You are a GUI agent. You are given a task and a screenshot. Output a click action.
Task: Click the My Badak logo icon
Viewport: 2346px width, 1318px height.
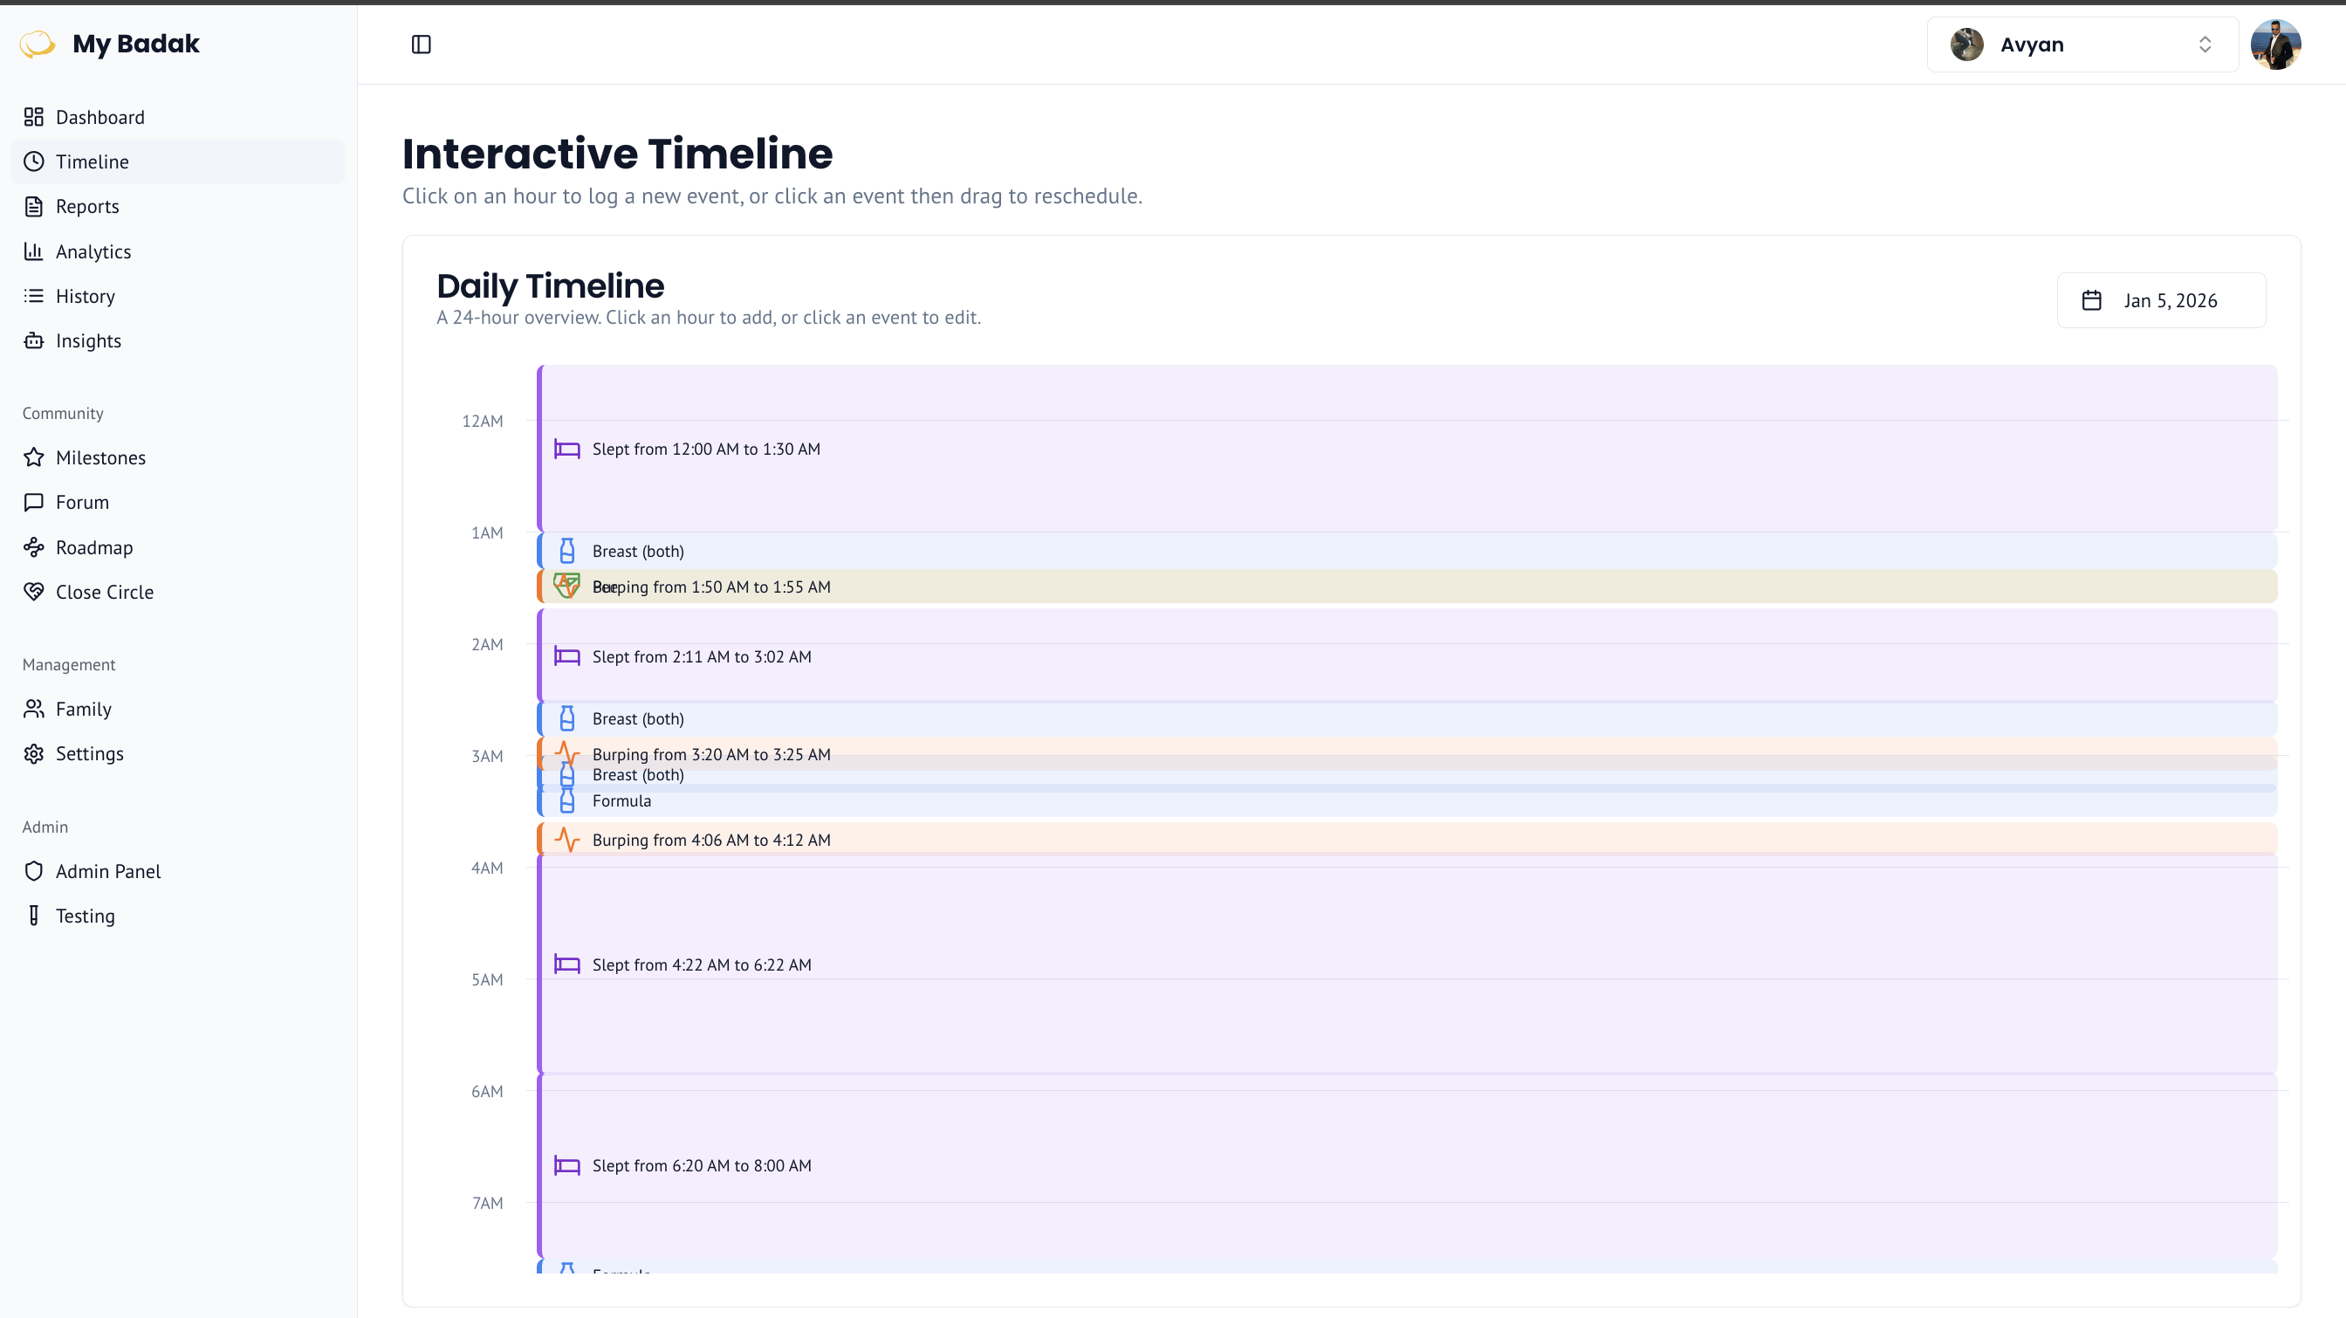tap(38, 44)
